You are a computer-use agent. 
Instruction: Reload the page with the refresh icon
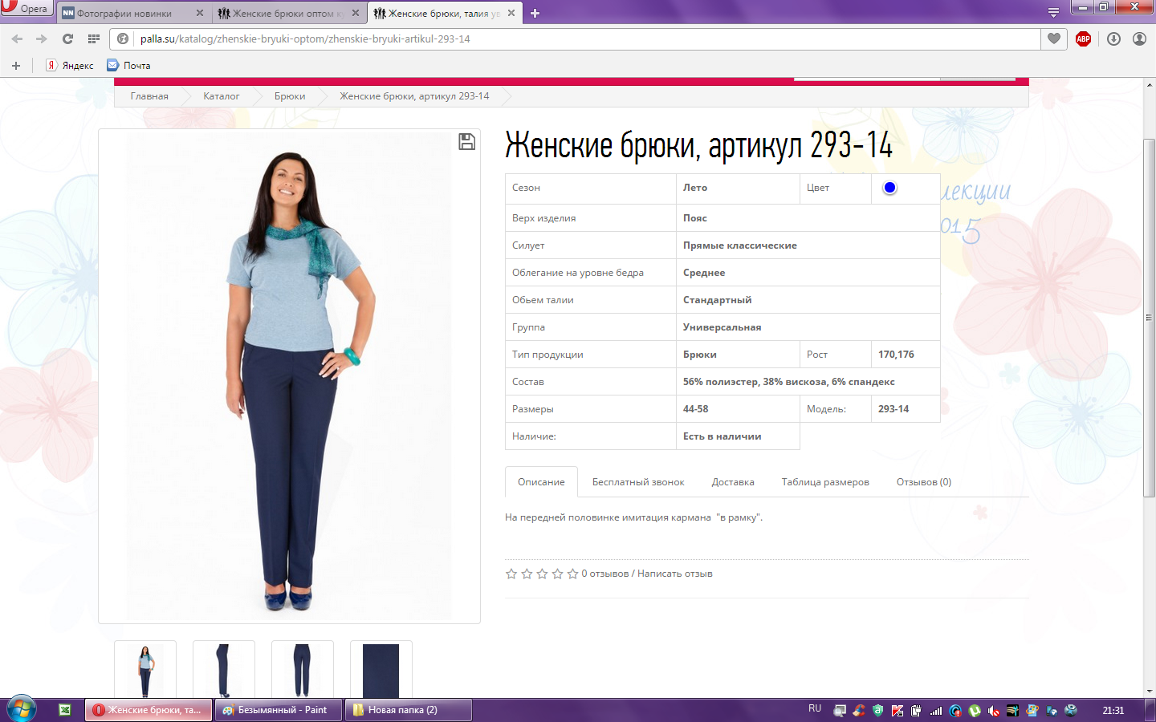tap(67, 39)
